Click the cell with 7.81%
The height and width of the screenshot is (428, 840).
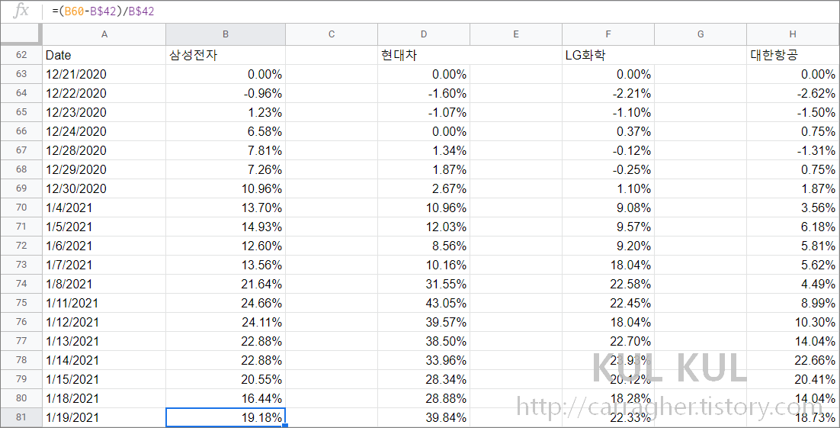226,151
